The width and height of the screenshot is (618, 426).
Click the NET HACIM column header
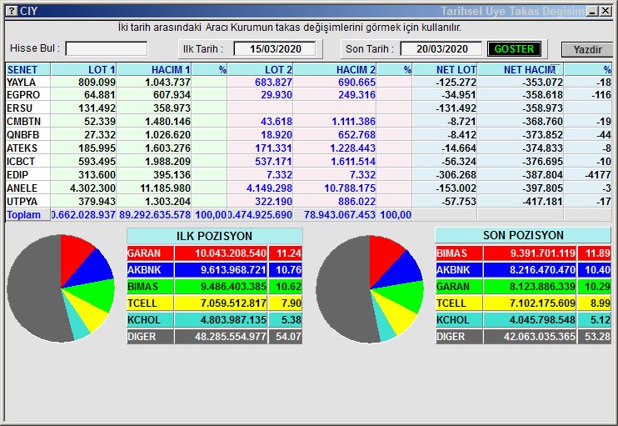tap(521, 70)
